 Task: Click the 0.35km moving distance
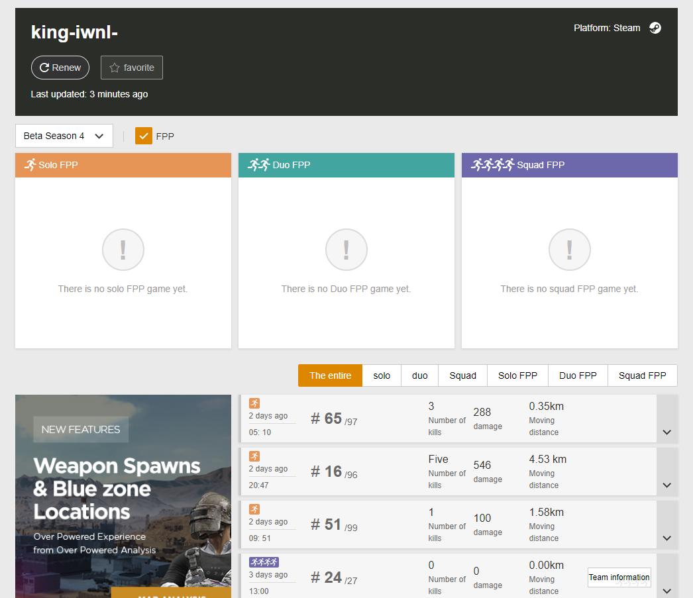[x=547, y=407]
